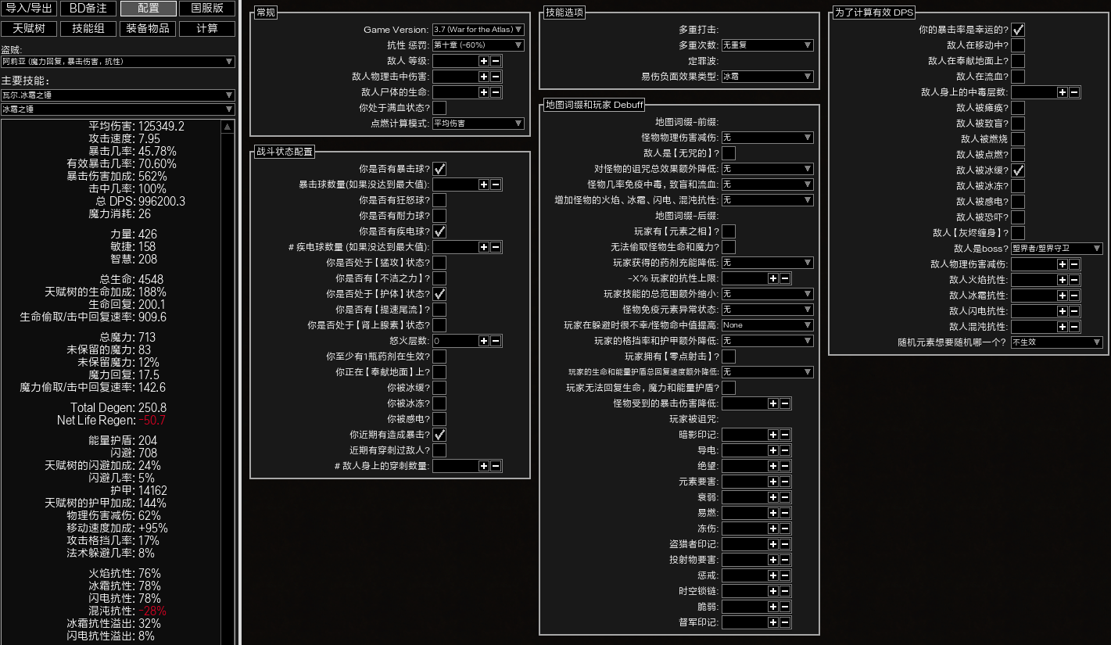
Task: Click the stats panel scrollbar up arrow
Action: click(228, 127)
